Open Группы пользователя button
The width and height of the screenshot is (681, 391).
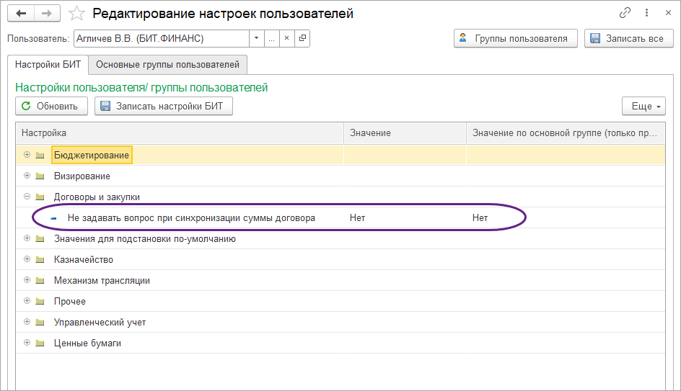point(515,38)
